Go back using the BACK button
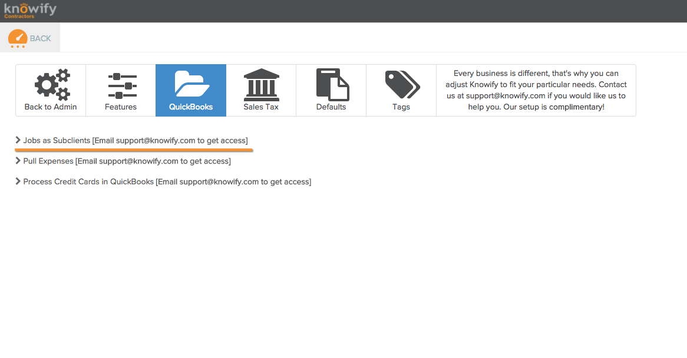The width and height of the screenshot is (687, 358). coord(30,38)
